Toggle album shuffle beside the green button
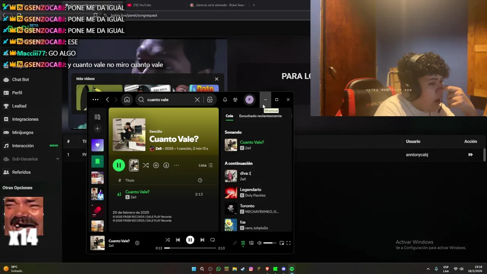The image size is (487, 274). (146, 165)
